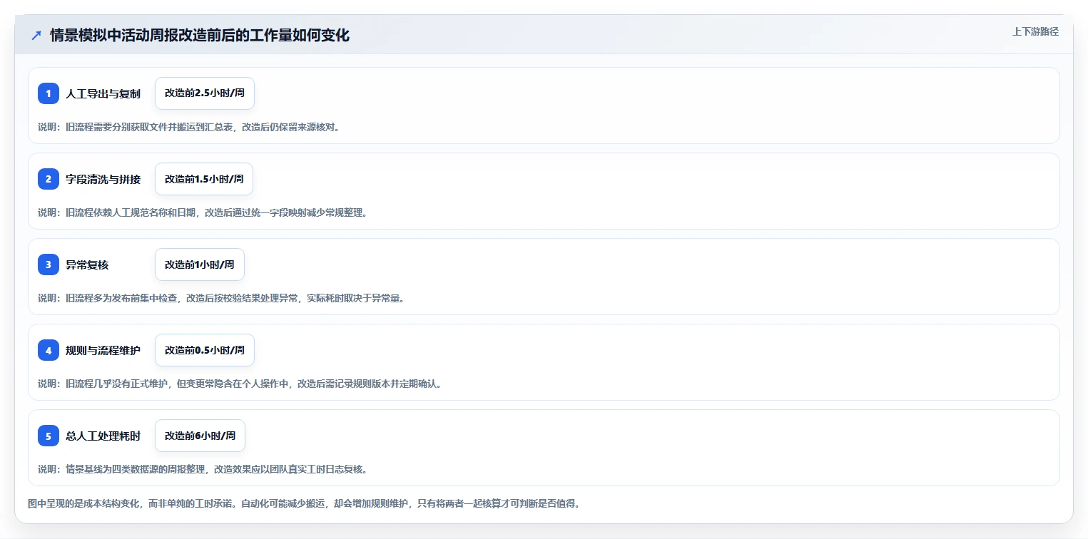Viewport: 1088px width, 539px height.
Task: Click the 异常复核 row title
Action: pos(87,265)
